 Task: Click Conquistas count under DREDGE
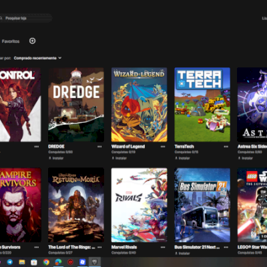[x=61, y=152]
